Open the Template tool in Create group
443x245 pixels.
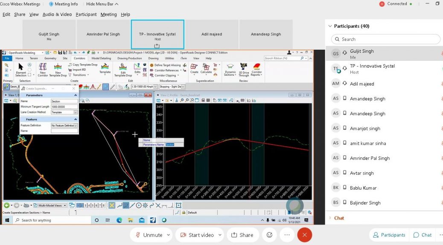point(105,68)
